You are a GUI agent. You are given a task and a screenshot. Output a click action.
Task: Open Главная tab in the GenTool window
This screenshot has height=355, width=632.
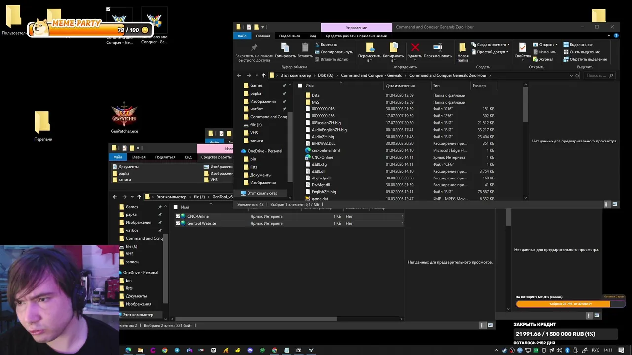pos(138,157)
